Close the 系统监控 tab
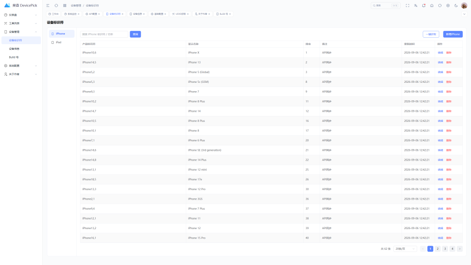Image resolution: width=471 pixels, height=265 pixels. [x=79, y=14]
